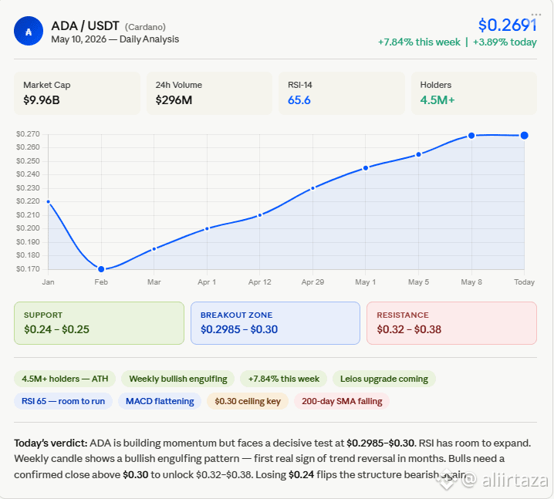Click the Mar data point on chart
This screenshot has width=554, height=499.
154,249
